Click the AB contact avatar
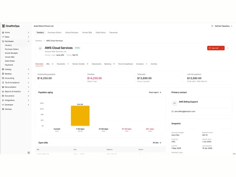The height and width of the screenshot is (177, 236). (174, 103)
